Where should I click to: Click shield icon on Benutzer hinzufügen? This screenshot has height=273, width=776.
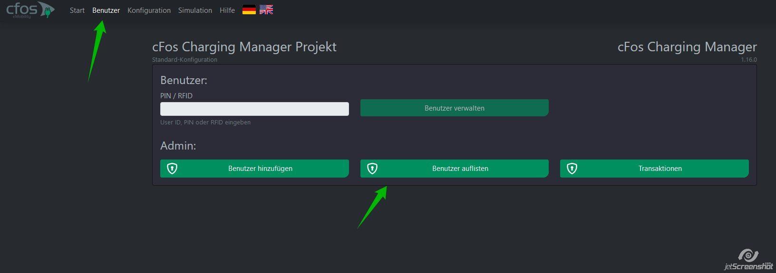pos(172,169)
